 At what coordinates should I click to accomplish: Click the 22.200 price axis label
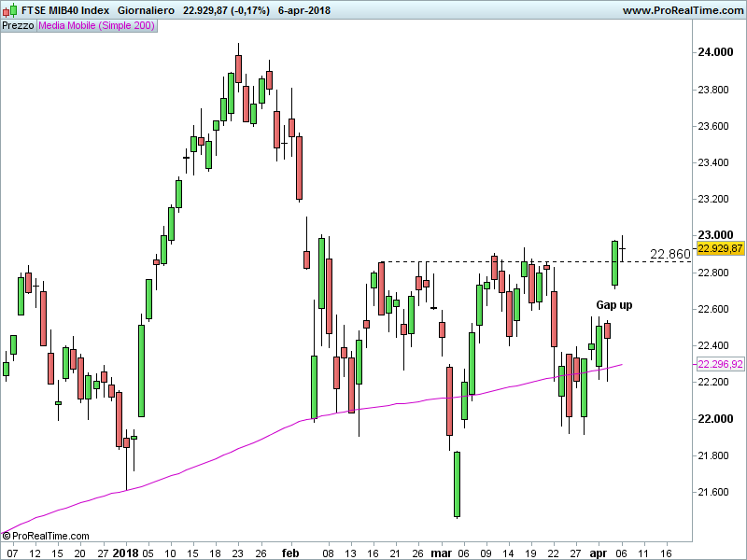coord(713,382)
